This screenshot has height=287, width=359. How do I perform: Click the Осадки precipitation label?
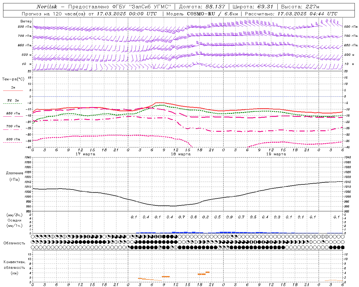click(x=14, y=220)
